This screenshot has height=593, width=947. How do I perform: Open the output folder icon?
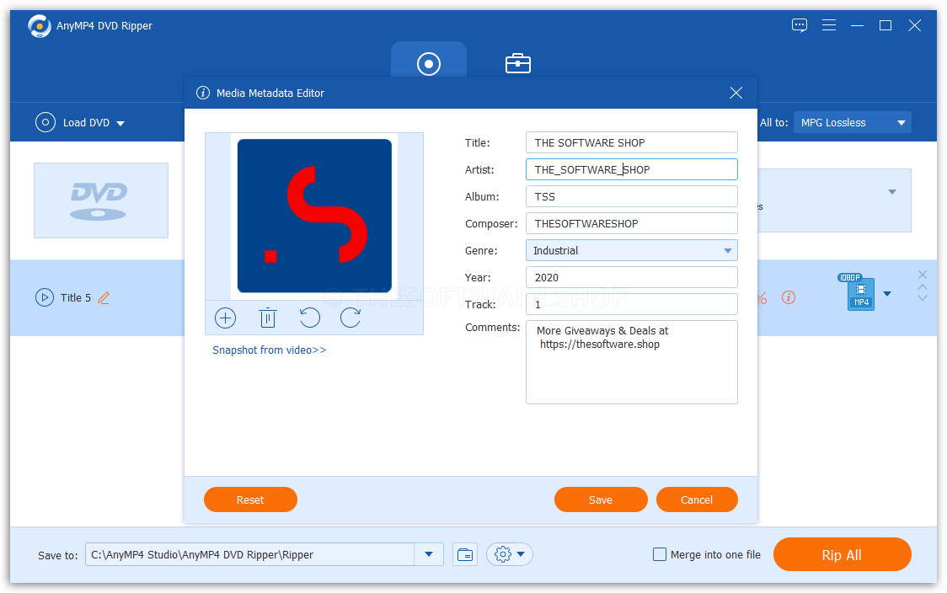(464, 554)
